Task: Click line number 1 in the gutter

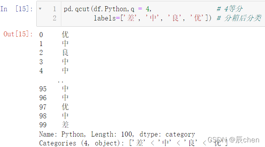Action: coord(54,9)
